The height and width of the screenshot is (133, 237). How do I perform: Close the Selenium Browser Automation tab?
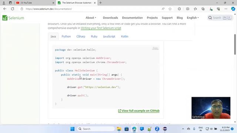click(95, 3)
